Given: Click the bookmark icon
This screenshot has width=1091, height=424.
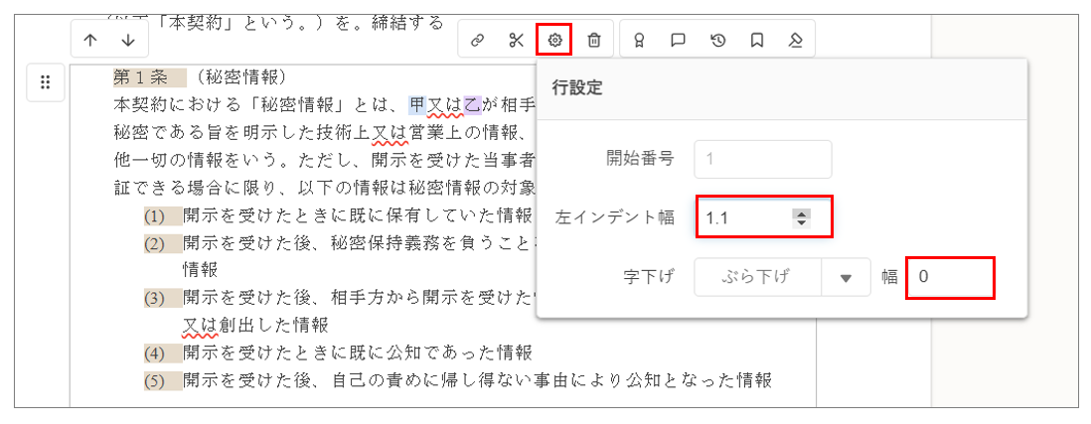Looking at the screenshot, I should coord(756,41).
